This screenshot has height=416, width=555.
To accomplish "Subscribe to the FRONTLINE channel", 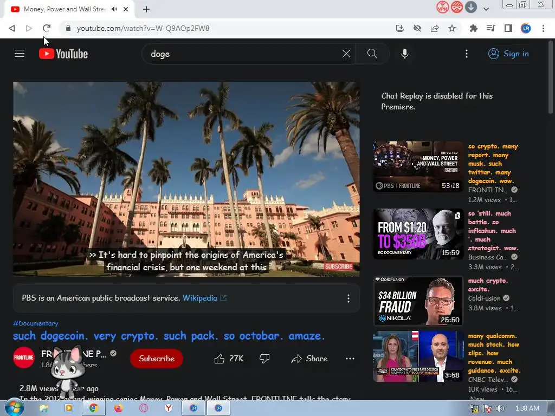I will [x=157, y=359].
